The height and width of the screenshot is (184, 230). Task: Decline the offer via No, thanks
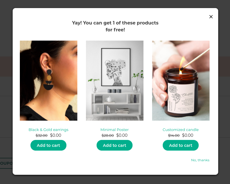(200, 160)
